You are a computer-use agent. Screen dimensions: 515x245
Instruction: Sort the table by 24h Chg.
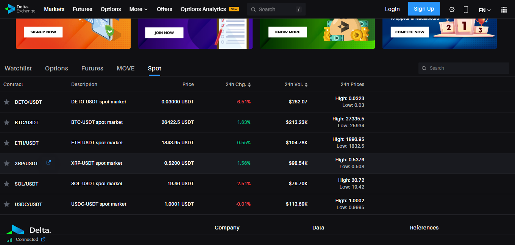click(x=238, y=84)
